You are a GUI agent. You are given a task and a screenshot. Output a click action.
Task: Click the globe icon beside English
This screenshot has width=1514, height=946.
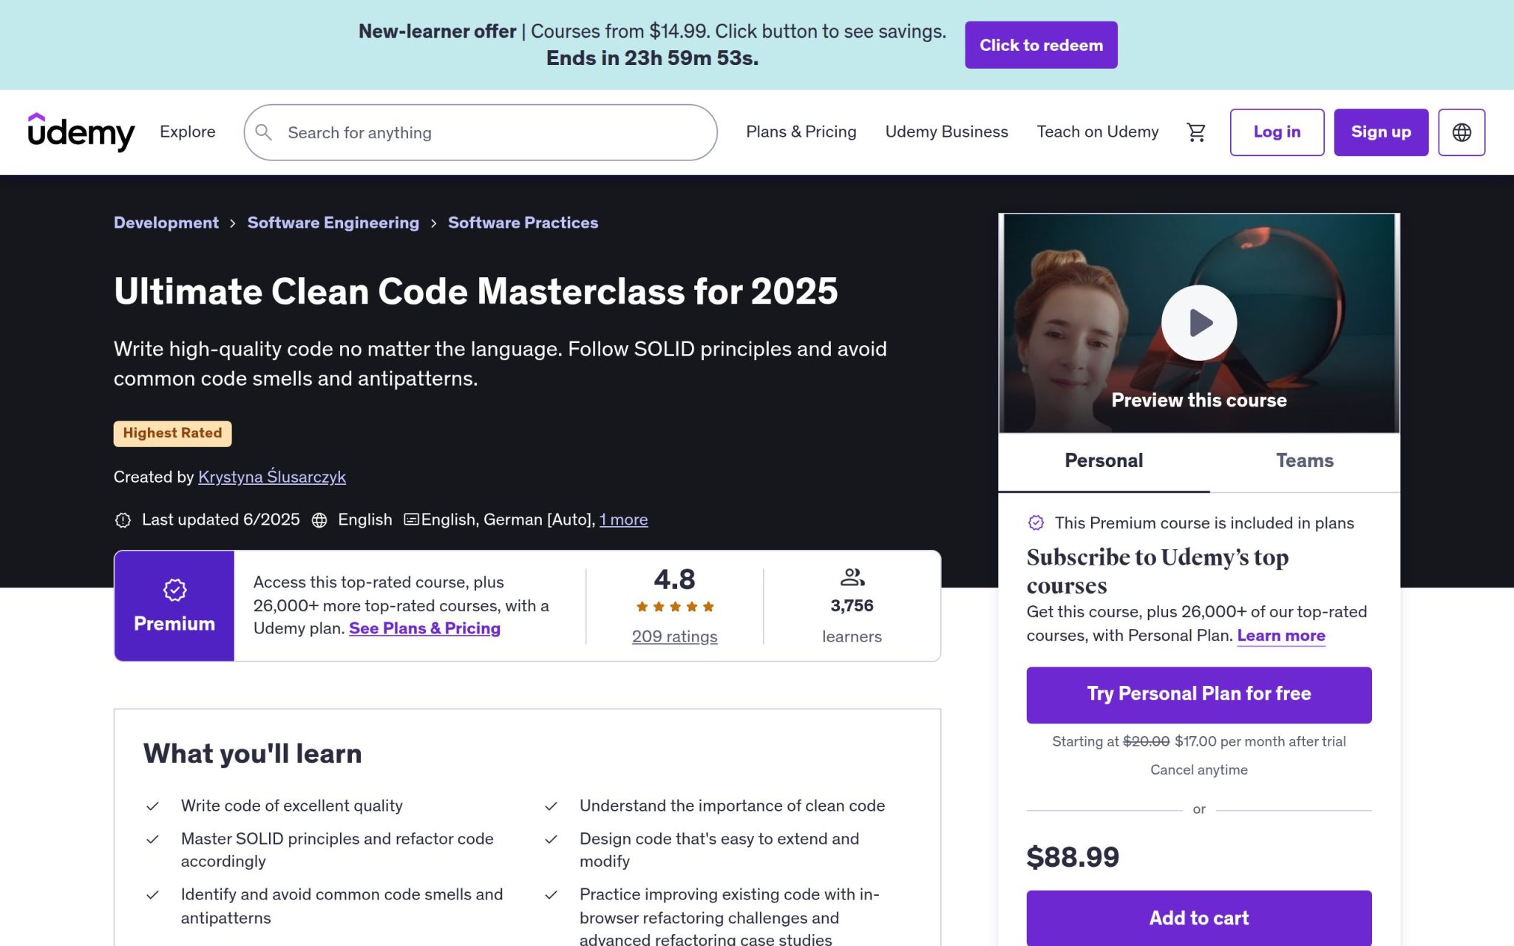[x=319, y=520]
